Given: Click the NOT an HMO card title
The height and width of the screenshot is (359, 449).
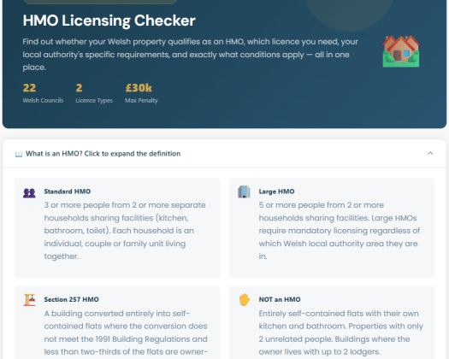Looking at the screenshot, I should 280,299.
